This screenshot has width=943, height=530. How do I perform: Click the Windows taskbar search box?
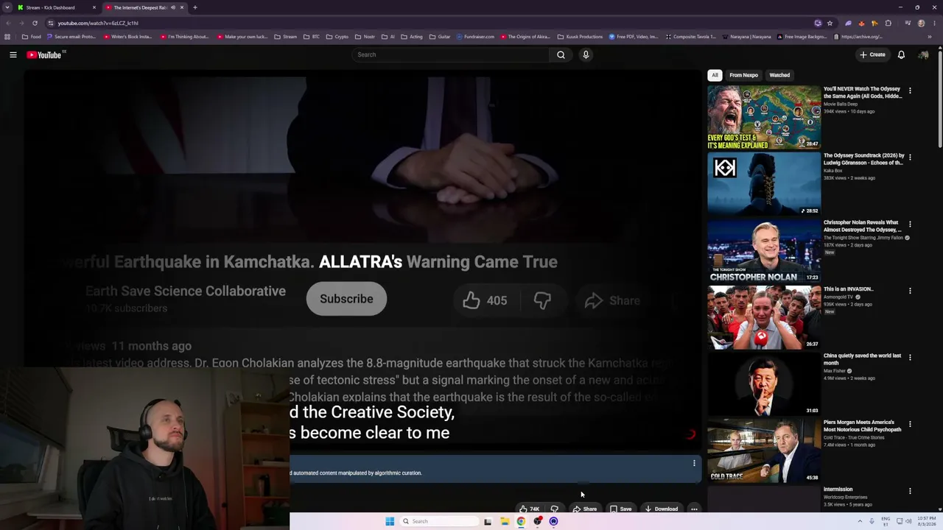439,521
